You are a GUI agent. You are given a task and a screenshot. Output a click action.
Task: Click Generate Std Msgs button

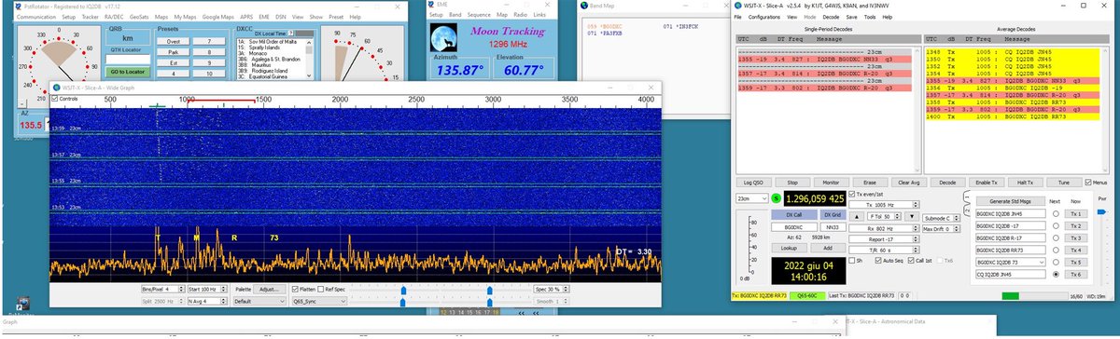[x=1011, y=201]
